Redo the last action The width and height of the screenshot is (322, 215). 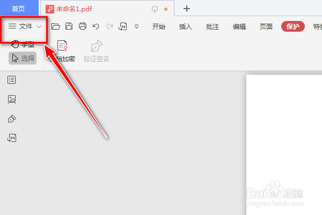pyautogui.click(x=109, y=26)
